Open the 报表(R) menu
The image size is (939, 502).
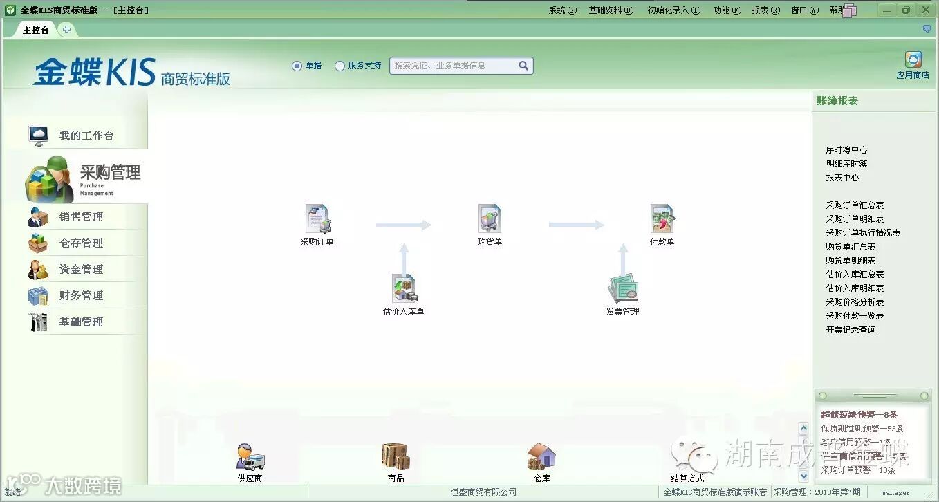tap(765, 10)
